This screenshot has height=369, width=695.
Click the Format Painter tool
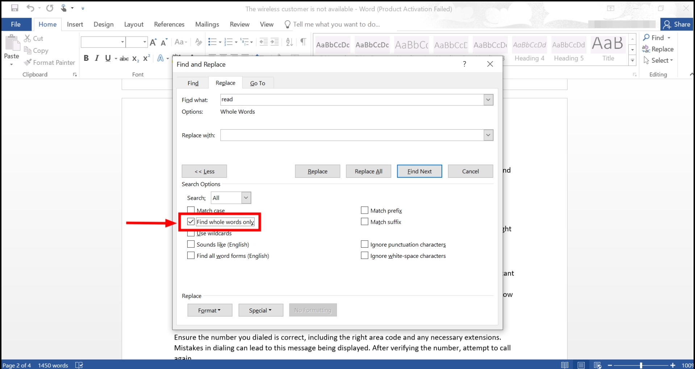click(50, 63)
